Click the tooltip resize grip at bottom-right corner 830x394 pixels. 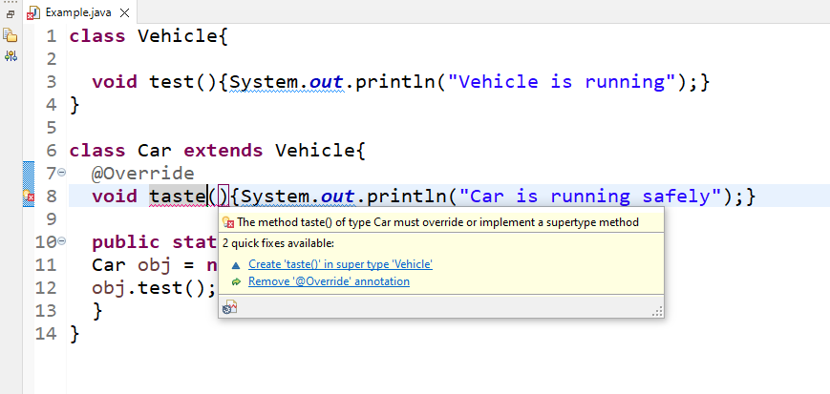coord(656,311)
